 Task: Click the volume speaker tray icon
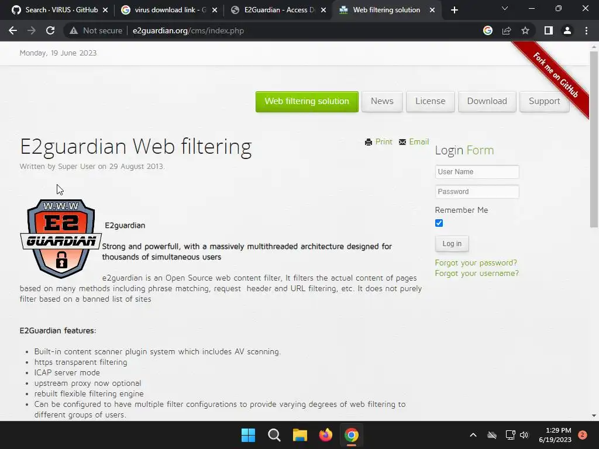point(524,435)
